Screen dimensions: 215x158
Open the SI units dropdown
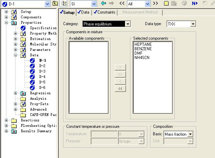[x=94, y=4]
